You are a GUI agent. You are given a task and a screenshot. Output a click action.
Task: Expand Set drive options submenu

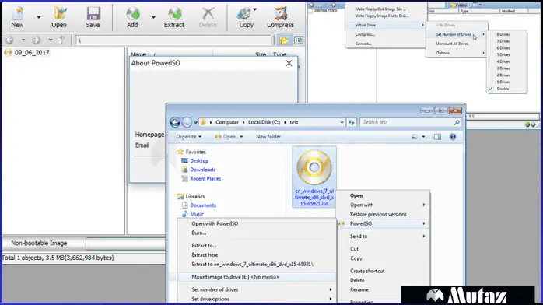(x=257, y=299)
